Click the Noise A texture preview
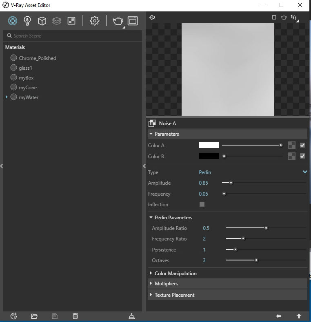Image resolution: width=311 pixels, height=322 pixels. (x=228, y=69)
